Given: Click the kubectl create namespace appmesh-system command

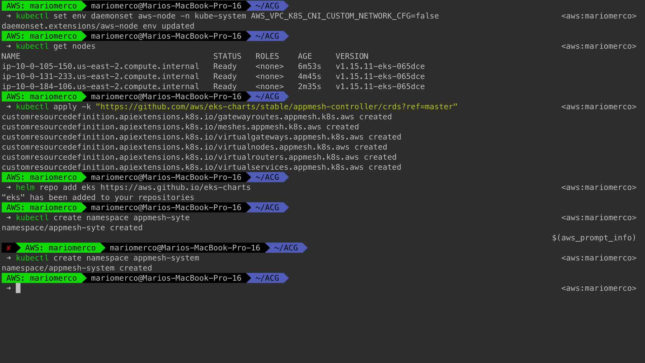Looking at the screenshot, I should pyautogui.click(x=107, y=258).
